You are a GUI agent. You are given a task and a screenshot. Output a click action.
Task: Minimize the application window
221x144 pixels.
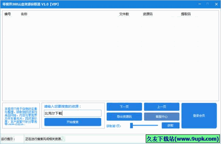tap(200, 4)
